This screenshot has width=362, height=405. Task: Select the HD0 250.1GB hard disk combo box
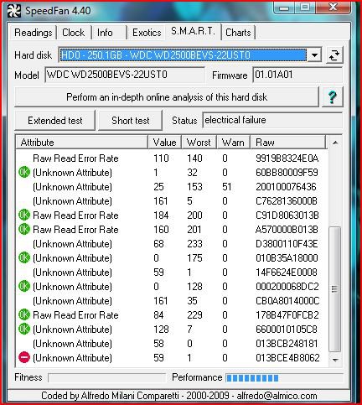pyautogui.click(x=190, y=55)
